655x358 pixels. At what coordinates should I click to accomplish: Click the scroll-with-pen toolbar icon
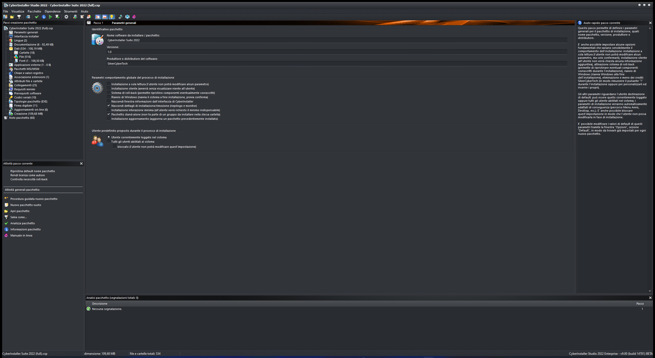[x=82, y=17]
